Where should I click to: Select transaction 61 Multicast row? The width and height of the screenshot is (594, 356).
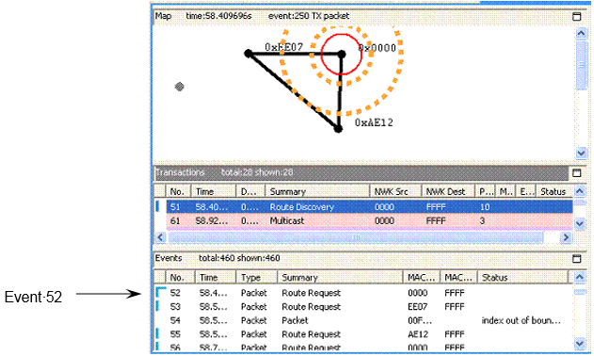[369, 221]
